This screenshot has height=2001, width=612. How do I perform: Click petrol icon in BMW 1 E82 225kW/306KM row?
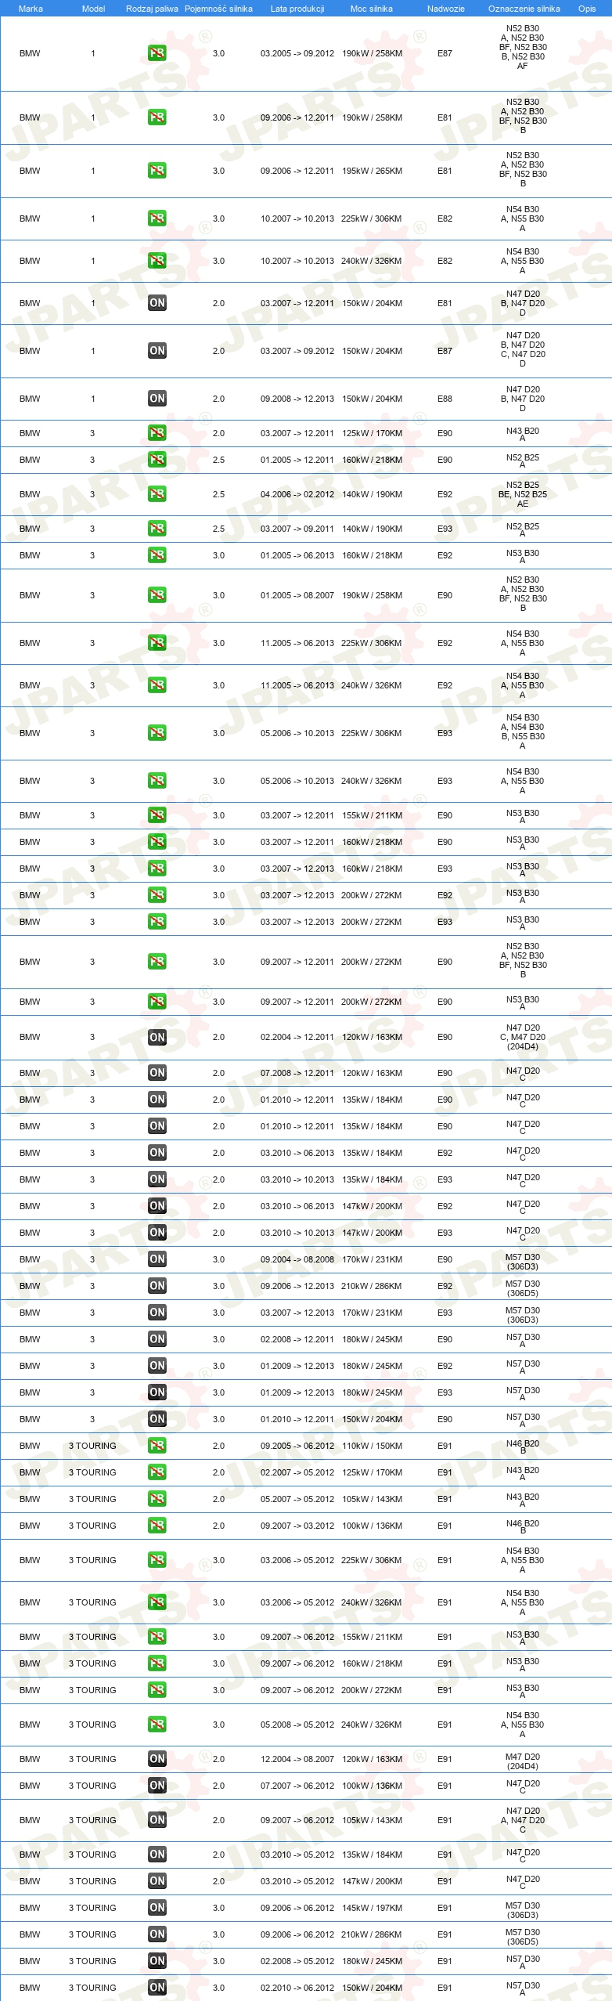coord(157,219)
